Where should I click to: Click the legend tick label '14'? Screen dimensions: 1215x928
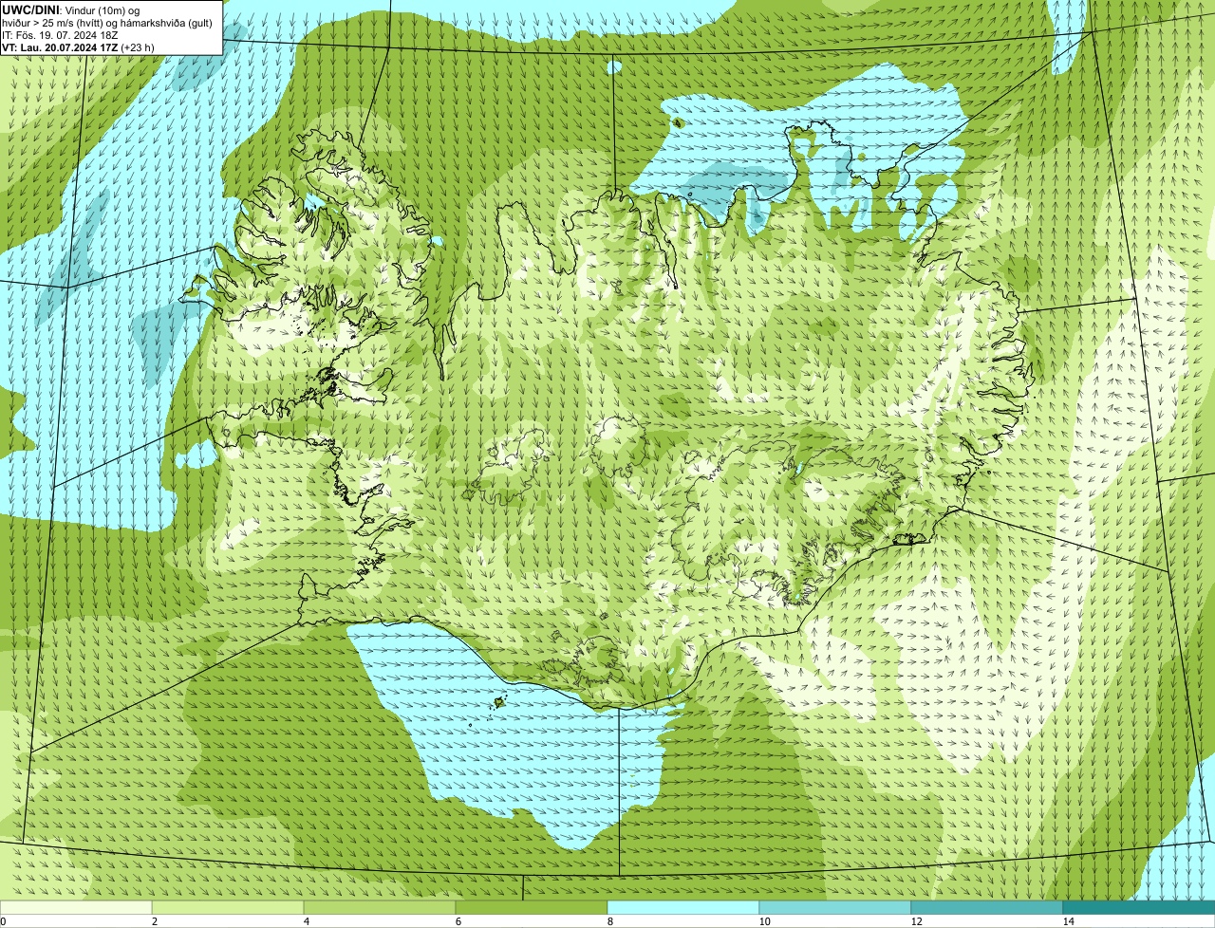click(1068, 921)
